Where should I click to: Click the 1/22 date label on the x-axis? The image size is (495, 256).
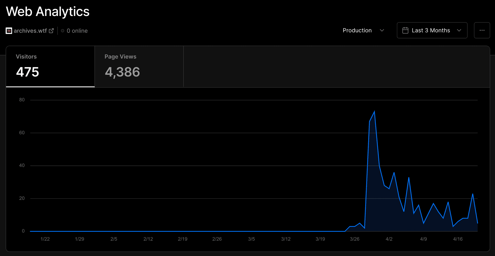pyautogui.click(x=45, y=239)
